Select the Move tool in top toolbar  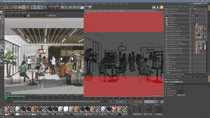coord(16,7)
